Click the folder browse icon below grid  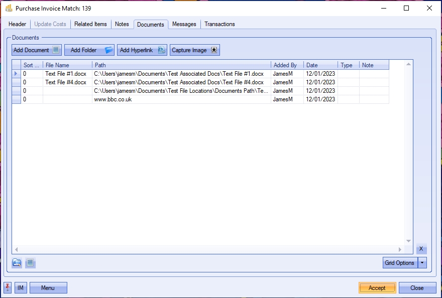(x=17, y=262)
